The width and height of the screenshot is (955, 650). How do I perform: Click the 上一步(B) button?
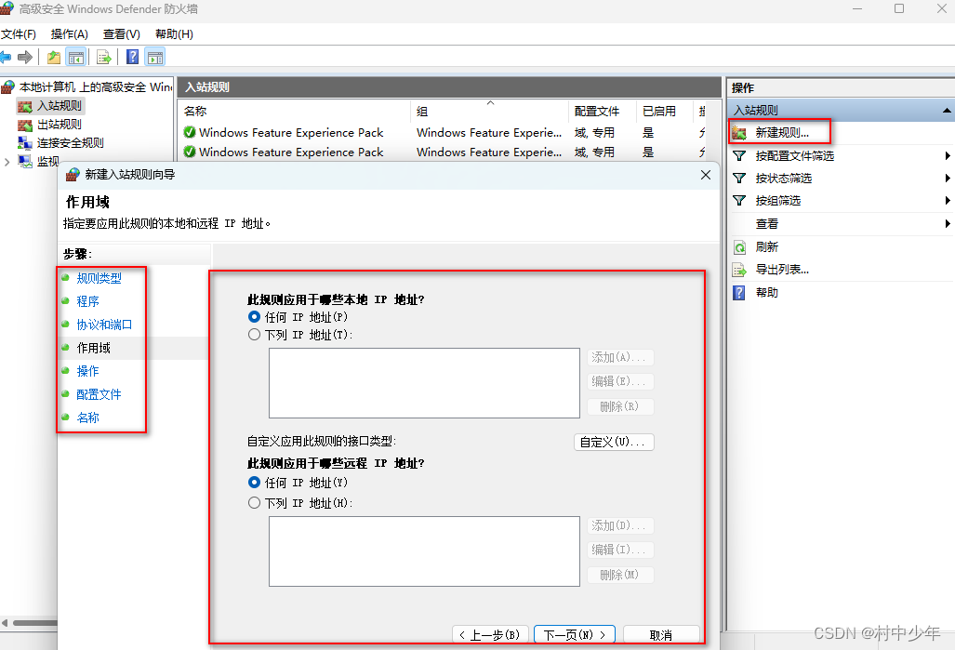pos(491,635)
